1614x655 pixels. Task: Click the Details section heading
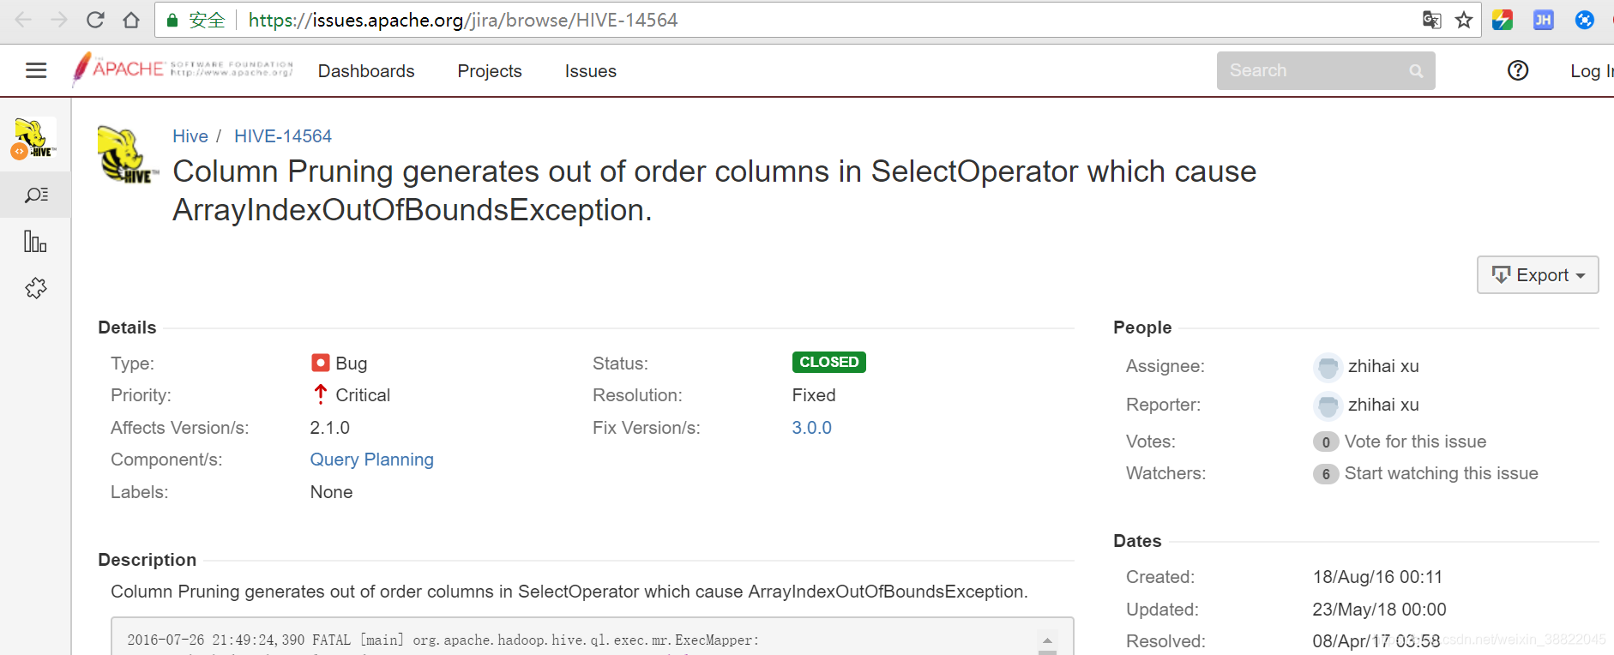[x=127, y=327]
